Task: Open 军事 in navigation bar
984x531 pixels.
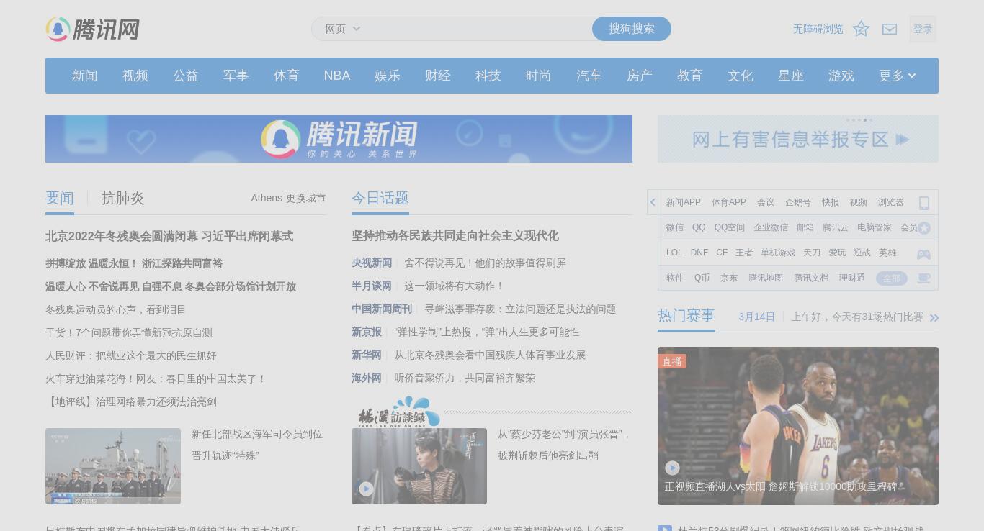Action: [236, 76]
